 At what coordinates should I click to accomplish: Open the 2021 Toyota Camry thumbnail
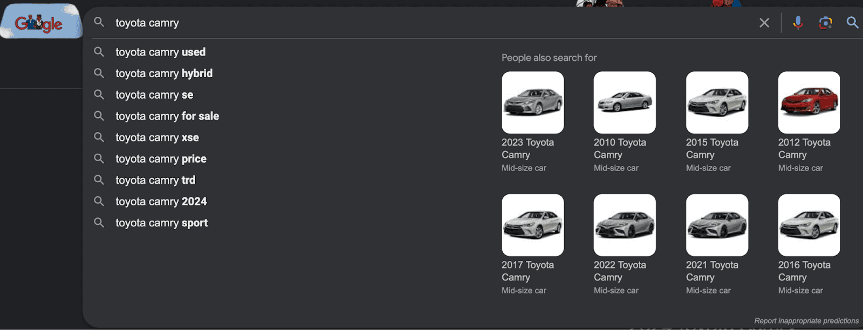pos(717,225)
